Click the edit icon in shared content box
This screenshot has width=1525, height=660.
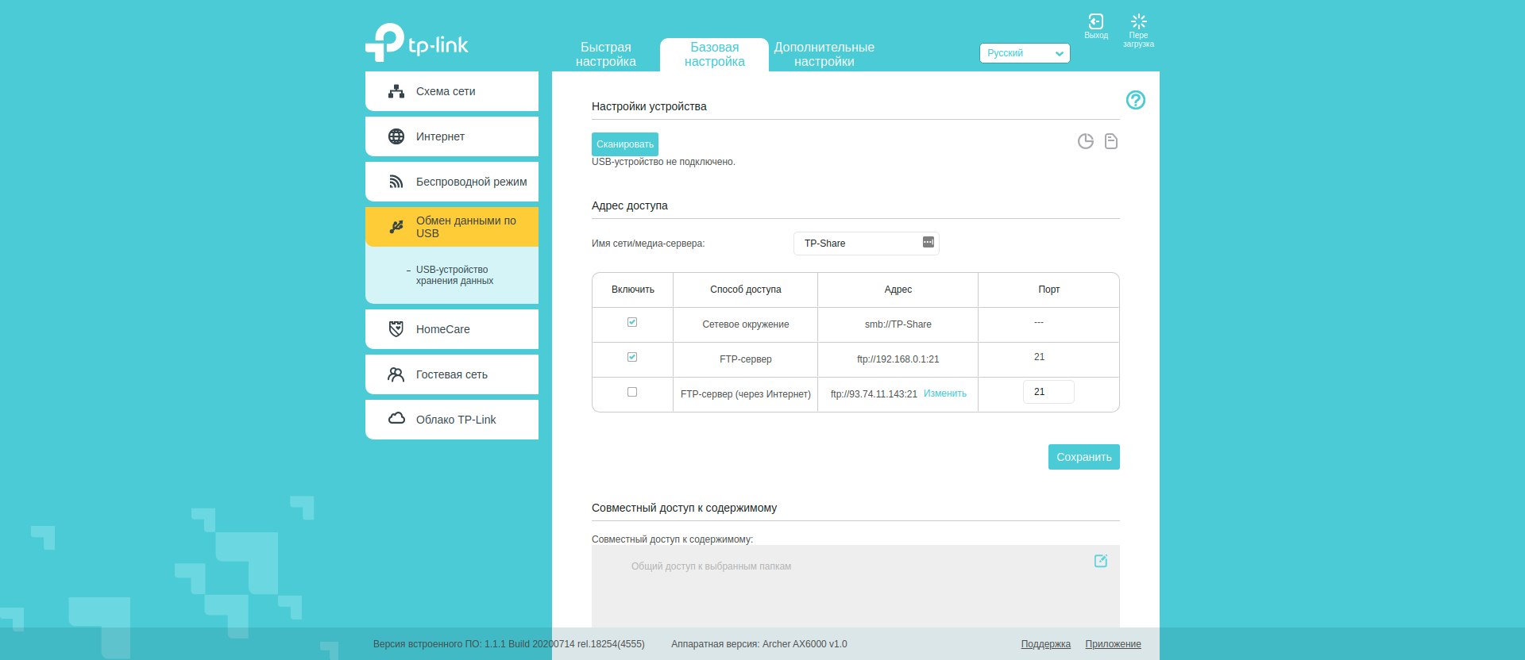tap(1100, 561)
